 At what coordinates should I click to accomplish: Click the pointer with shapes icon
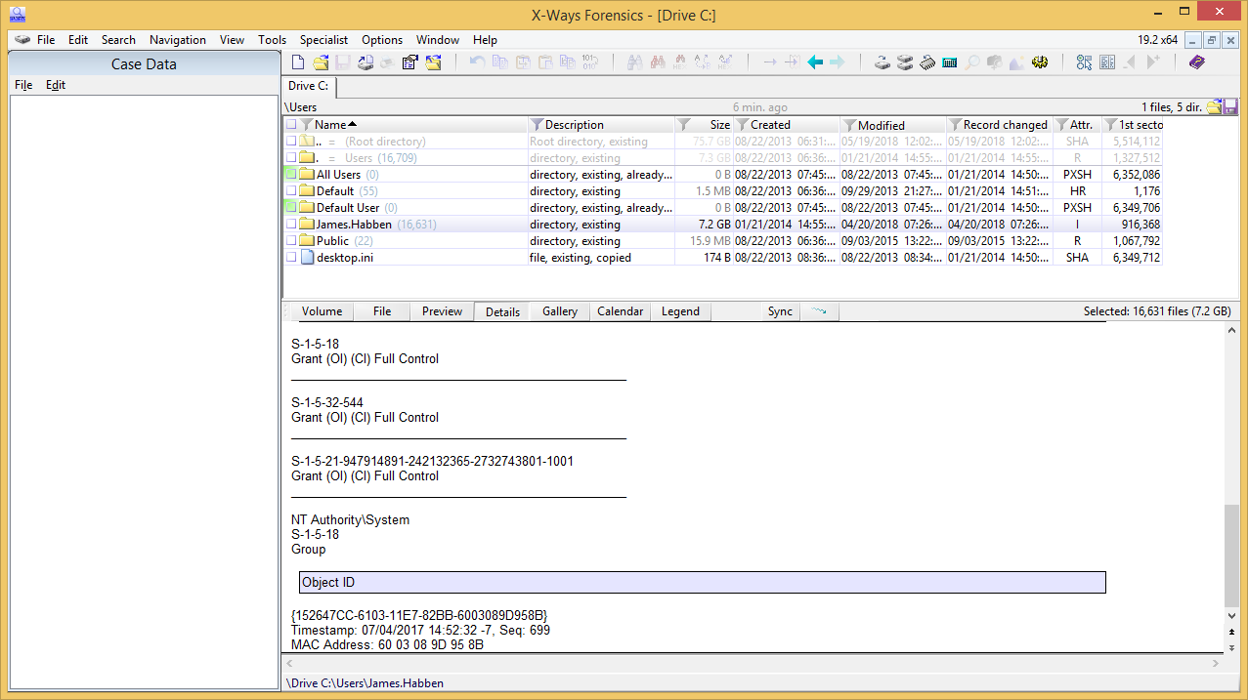click(x=1085, y=62)
